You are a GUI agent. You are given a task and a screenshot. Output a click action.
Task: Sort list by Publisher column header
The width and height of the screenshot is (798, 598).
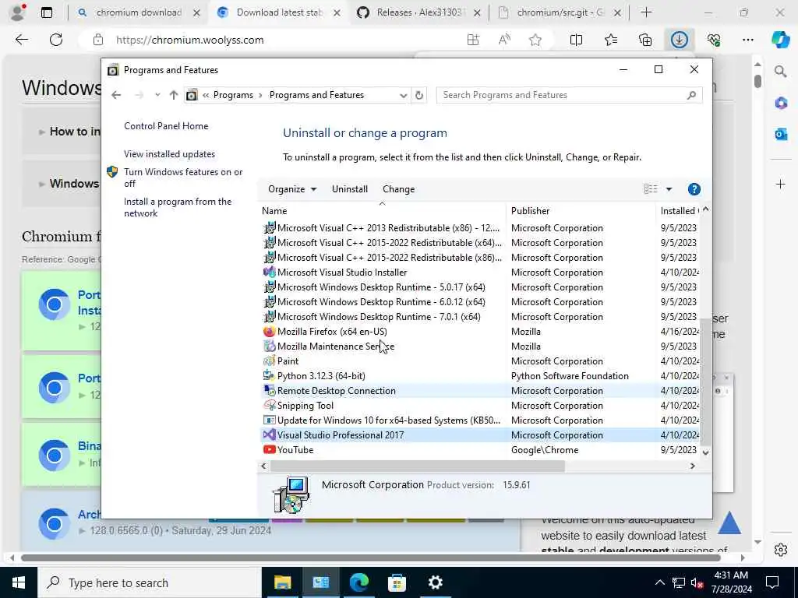pyautogui.click(x=581, y=211)
